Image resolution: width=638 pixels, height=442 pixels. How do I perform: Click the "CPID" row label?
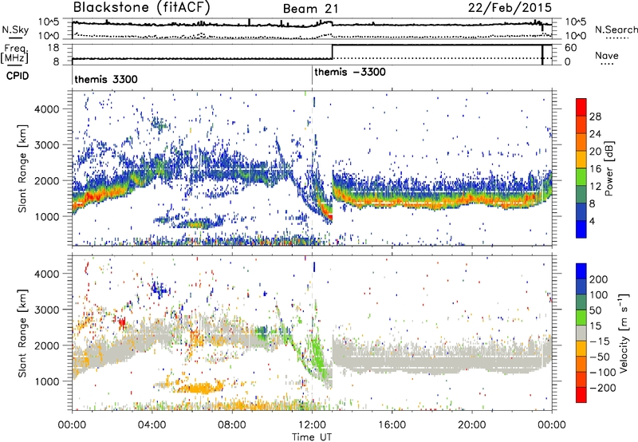click(18, 76)
